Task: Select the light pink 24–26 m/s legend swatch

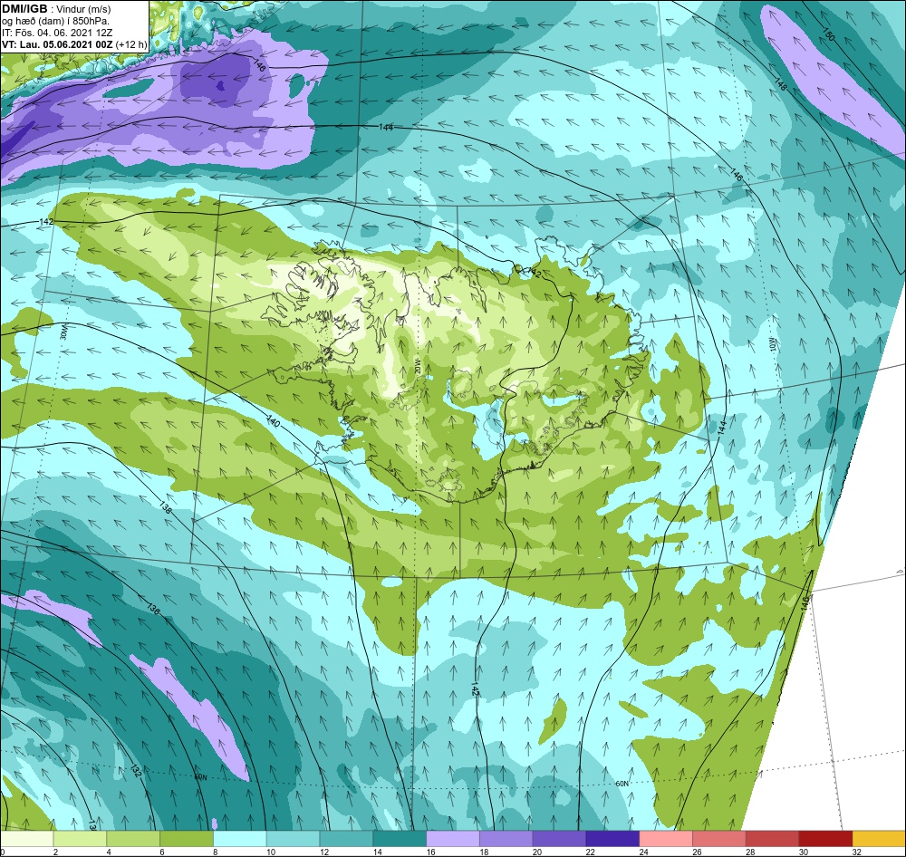Action: [x=666, y=839]
